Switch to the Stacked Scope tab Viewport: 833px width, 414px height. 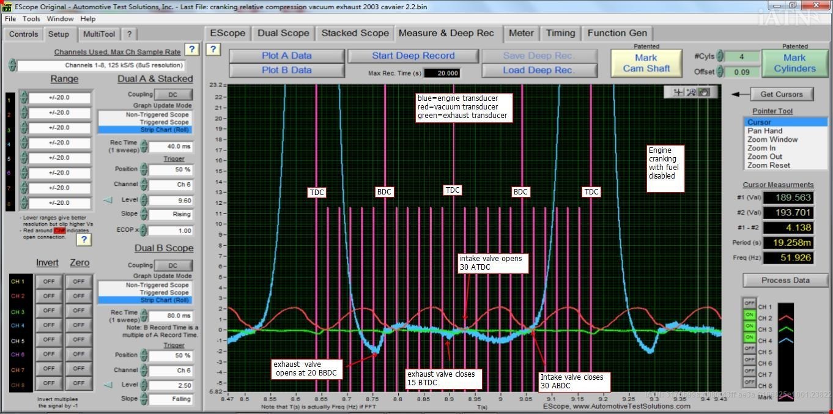point(355,33)
